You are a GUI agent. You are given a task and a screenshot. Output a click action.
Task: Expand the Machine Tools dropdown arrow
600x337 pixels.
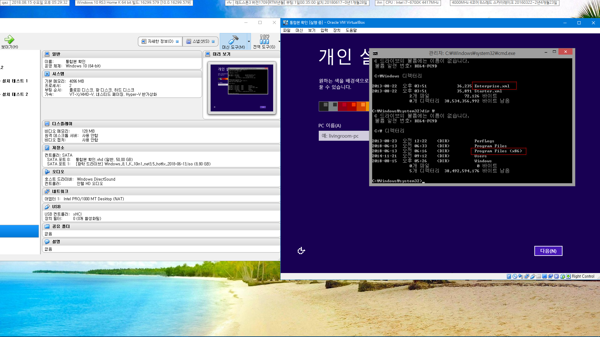click(x=249, y=41)
